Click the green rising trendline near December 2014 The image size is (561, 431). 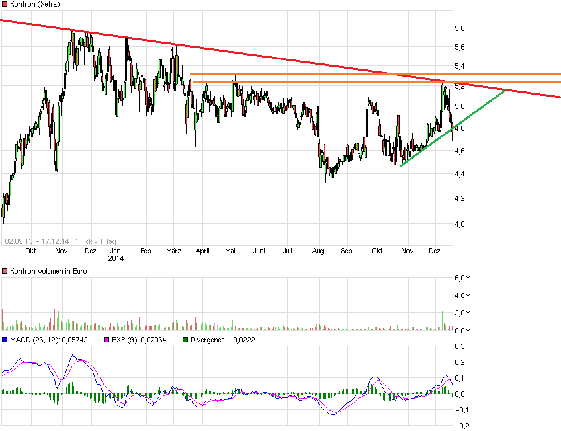coord(453,128)
